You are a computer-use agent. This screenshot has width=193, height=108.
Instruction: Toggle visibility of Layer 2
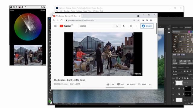[x=173, y=83]
